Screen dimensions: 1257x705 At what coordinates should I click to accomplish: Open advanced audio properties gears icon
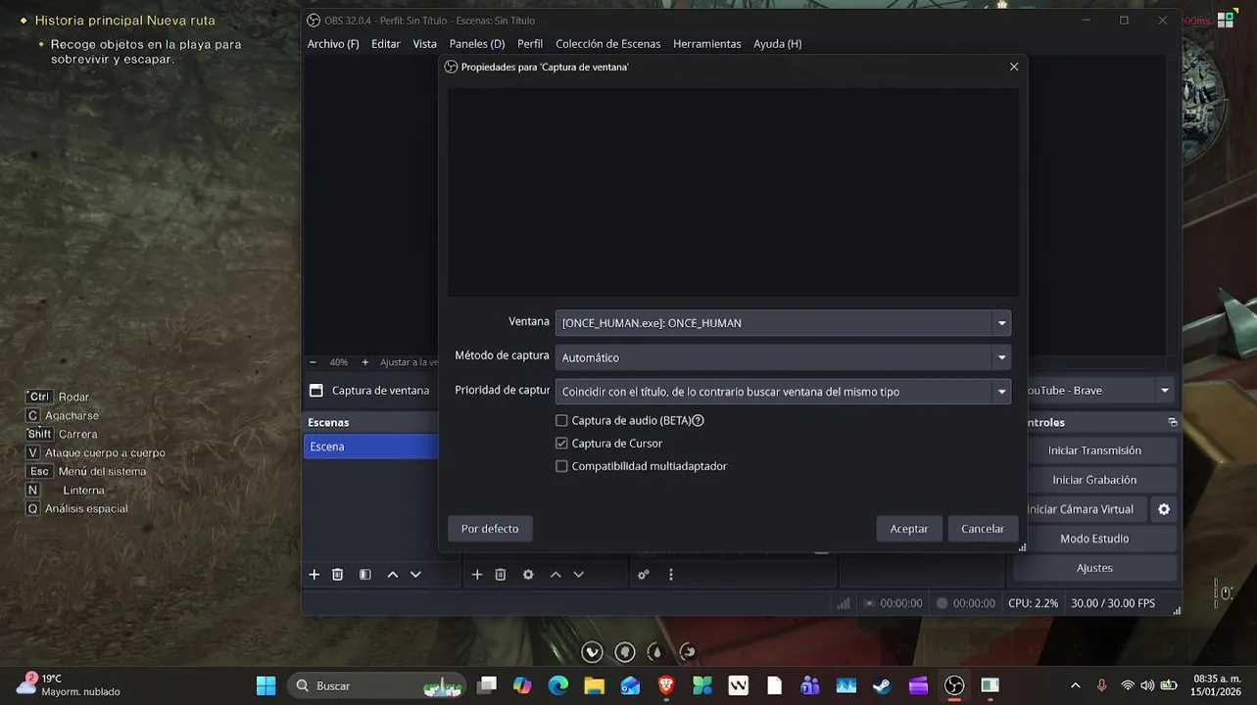[x=644, y=575]
